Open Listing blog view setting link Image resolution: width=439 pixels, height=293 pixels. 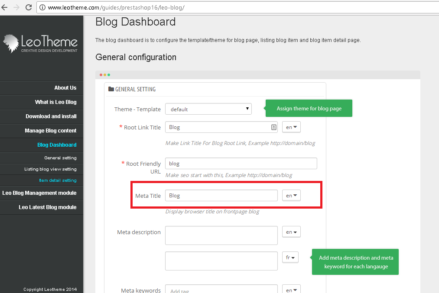tap(50, 169)
